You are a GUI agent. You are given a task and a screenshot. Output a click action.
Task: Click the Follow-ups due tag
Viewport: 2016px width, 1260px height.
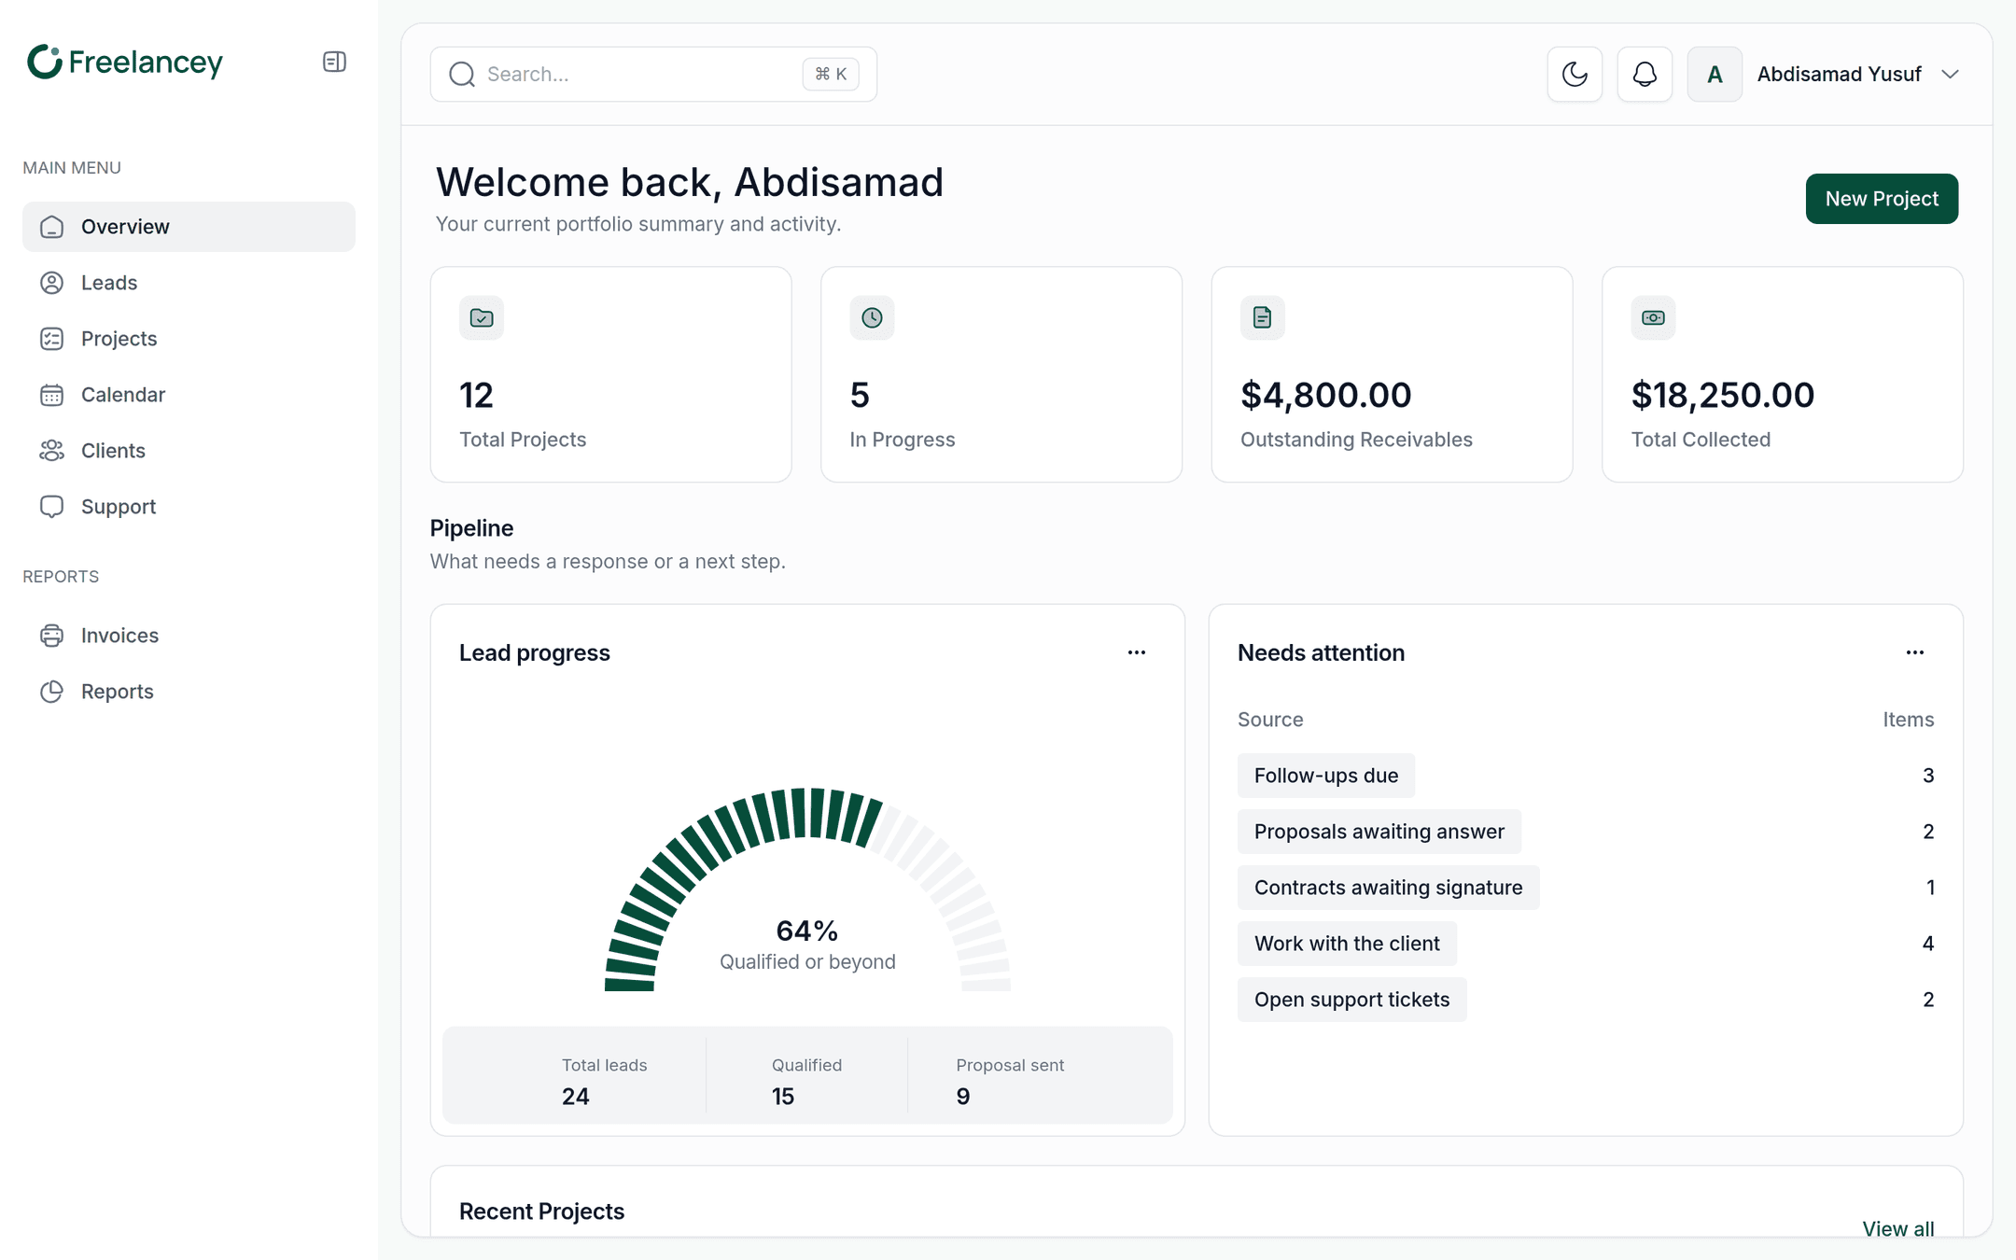pos(1326,776)
